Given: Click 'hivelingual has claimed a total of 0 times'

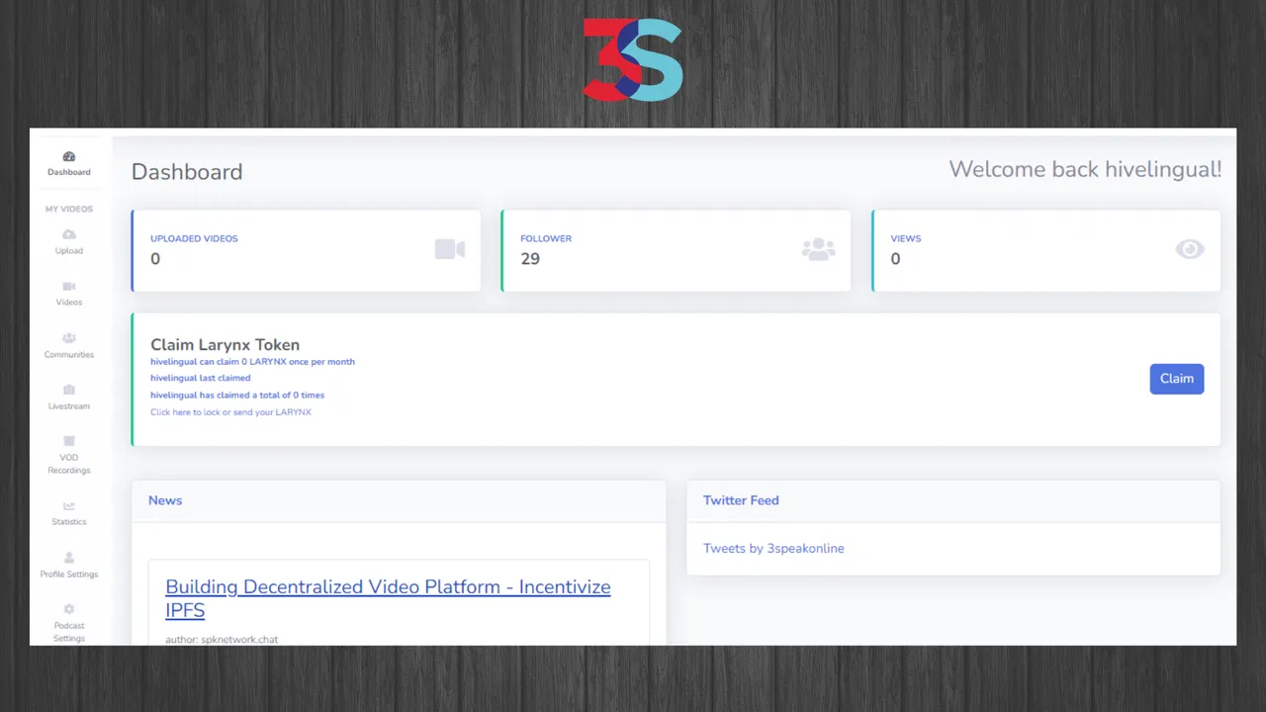Looking at the screenshot, I should point(237,396).
